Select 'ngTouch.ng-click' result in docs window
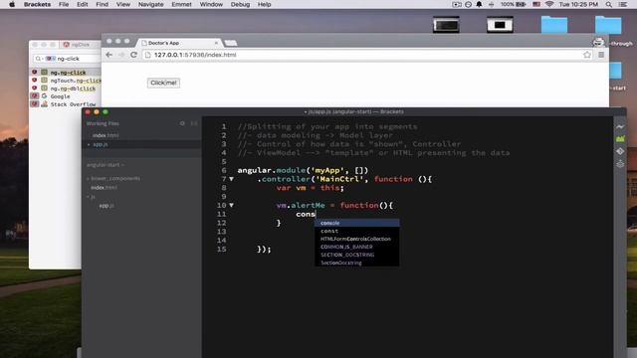Viewport: 637px width, 358px height. [x=65, y=81]
